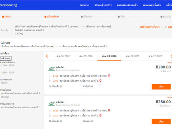
Task: Open map pin for 22:00 arrival station
Action: (x=100, y=115)
